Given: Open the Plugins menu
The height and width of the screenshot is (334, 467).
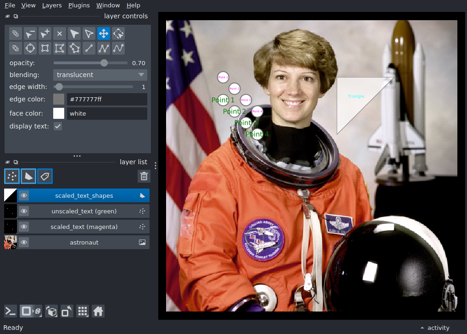Looking at the screenshot, I should tap(79, 6).
